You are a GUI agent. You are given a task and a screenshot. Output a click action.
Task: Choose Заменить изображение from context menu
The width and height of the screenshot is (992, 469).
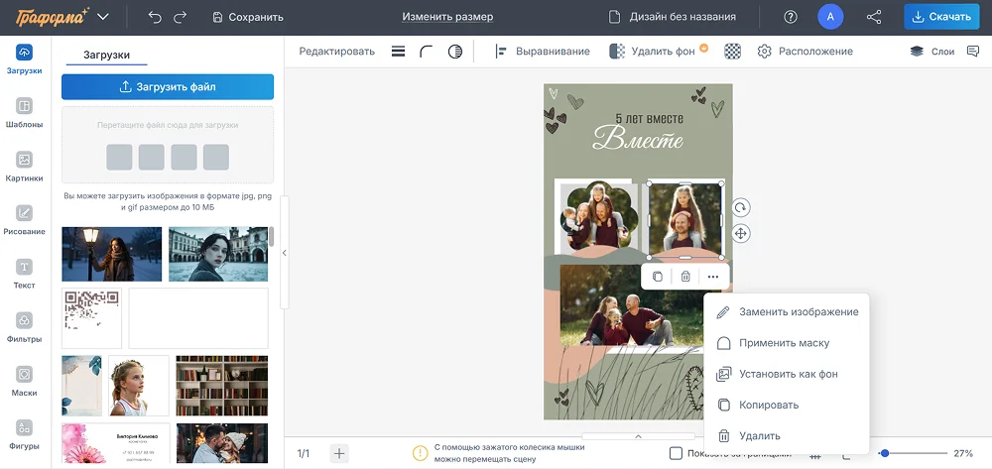787,311
